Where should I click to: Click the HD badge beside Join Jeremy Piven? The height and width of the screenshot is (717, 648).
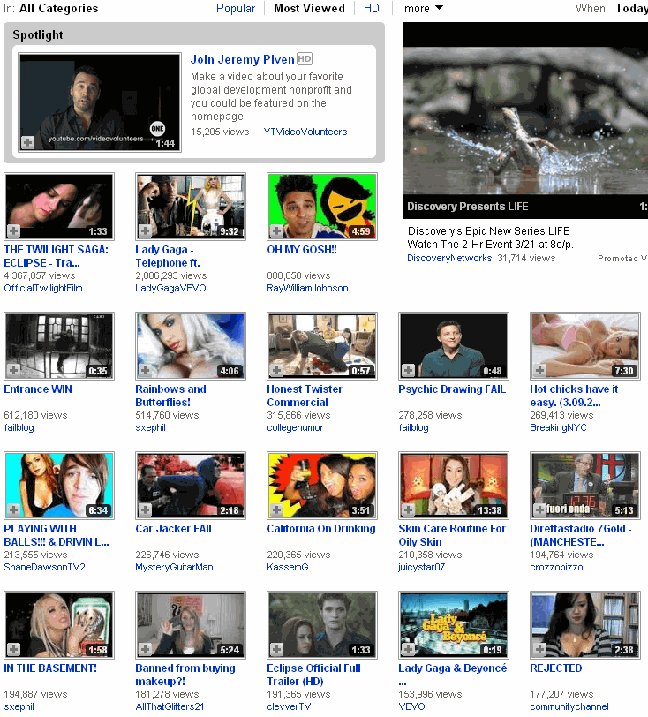(x=305, y=59)
